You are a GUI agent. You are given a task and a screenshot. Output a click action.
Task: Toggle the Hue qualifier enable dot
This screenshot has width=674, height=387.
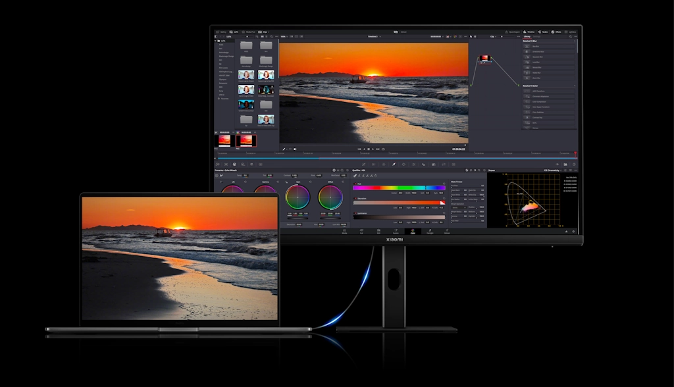(x=355, y=184)
